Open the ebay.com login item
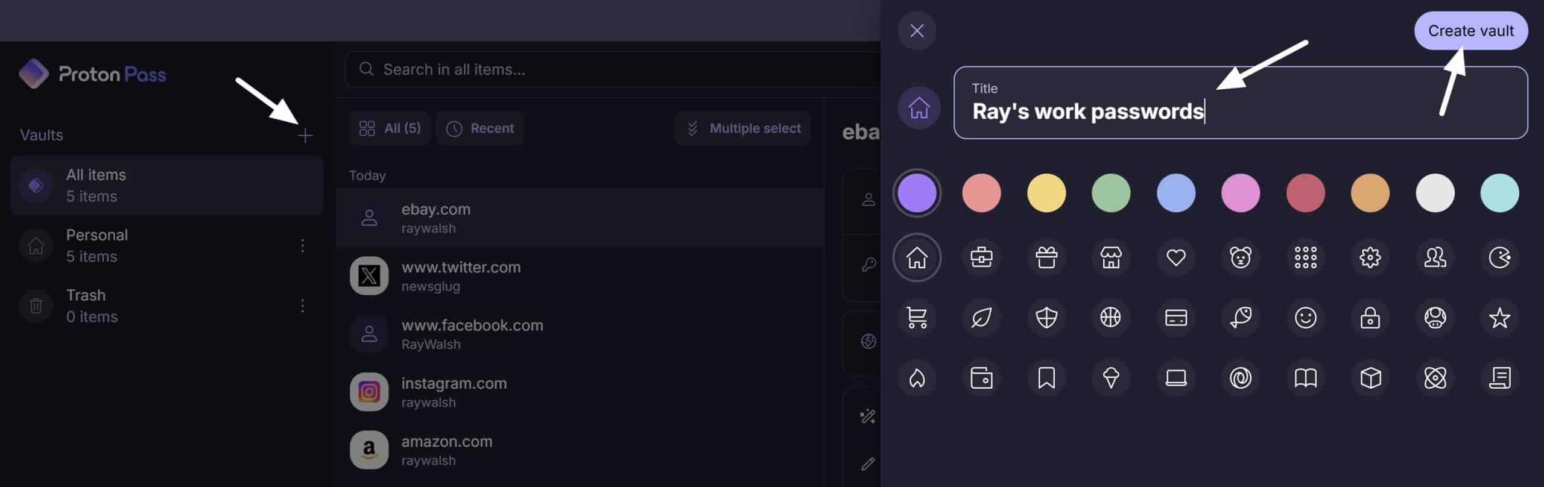The height and width of the screenshot is (487, 1544). [580, 218]
